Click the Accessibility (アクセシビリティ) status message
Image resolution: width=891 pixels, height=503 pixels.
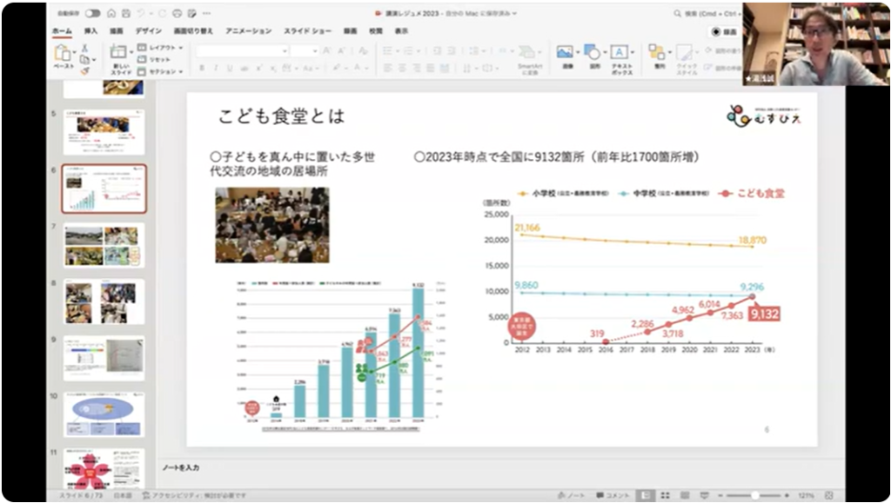pos(194,496)
